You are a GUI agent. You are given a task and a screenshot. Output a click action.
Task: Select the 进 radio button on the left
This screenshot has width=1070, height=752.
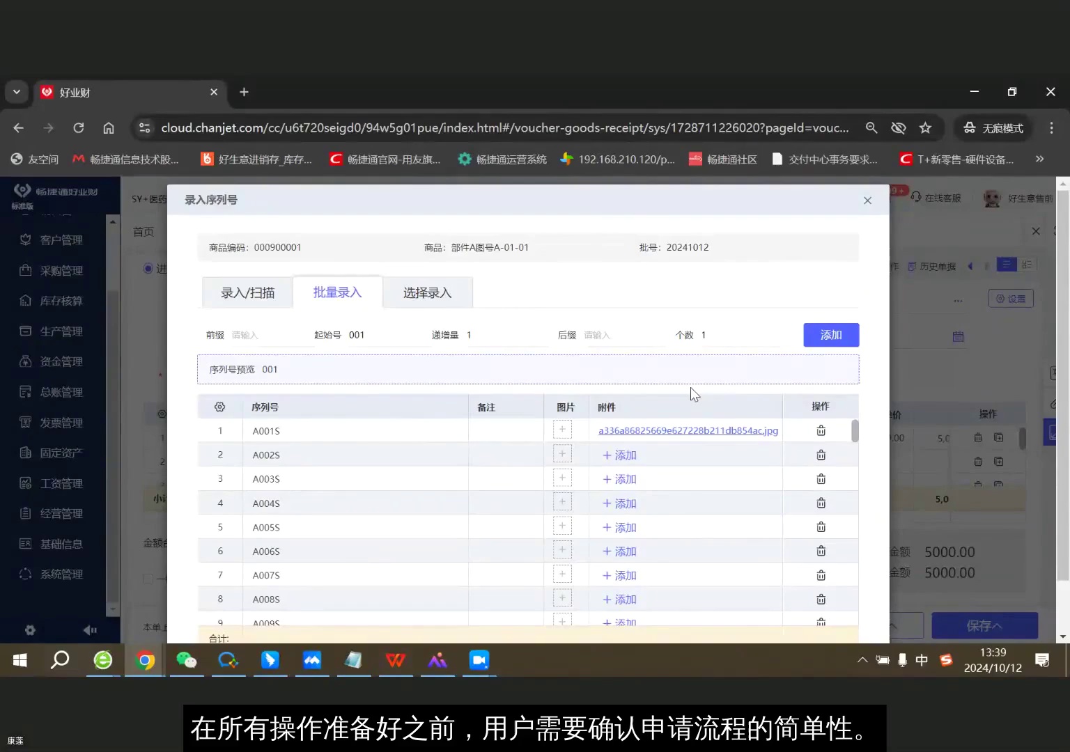click(148, 269)
